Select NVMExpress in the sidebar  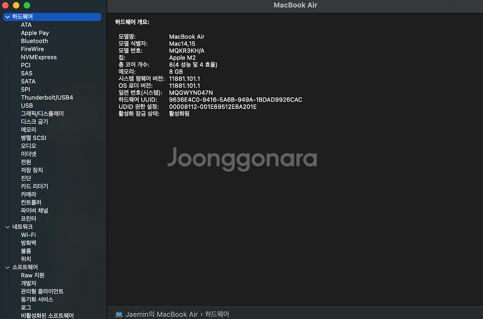[x=39, y=57]
